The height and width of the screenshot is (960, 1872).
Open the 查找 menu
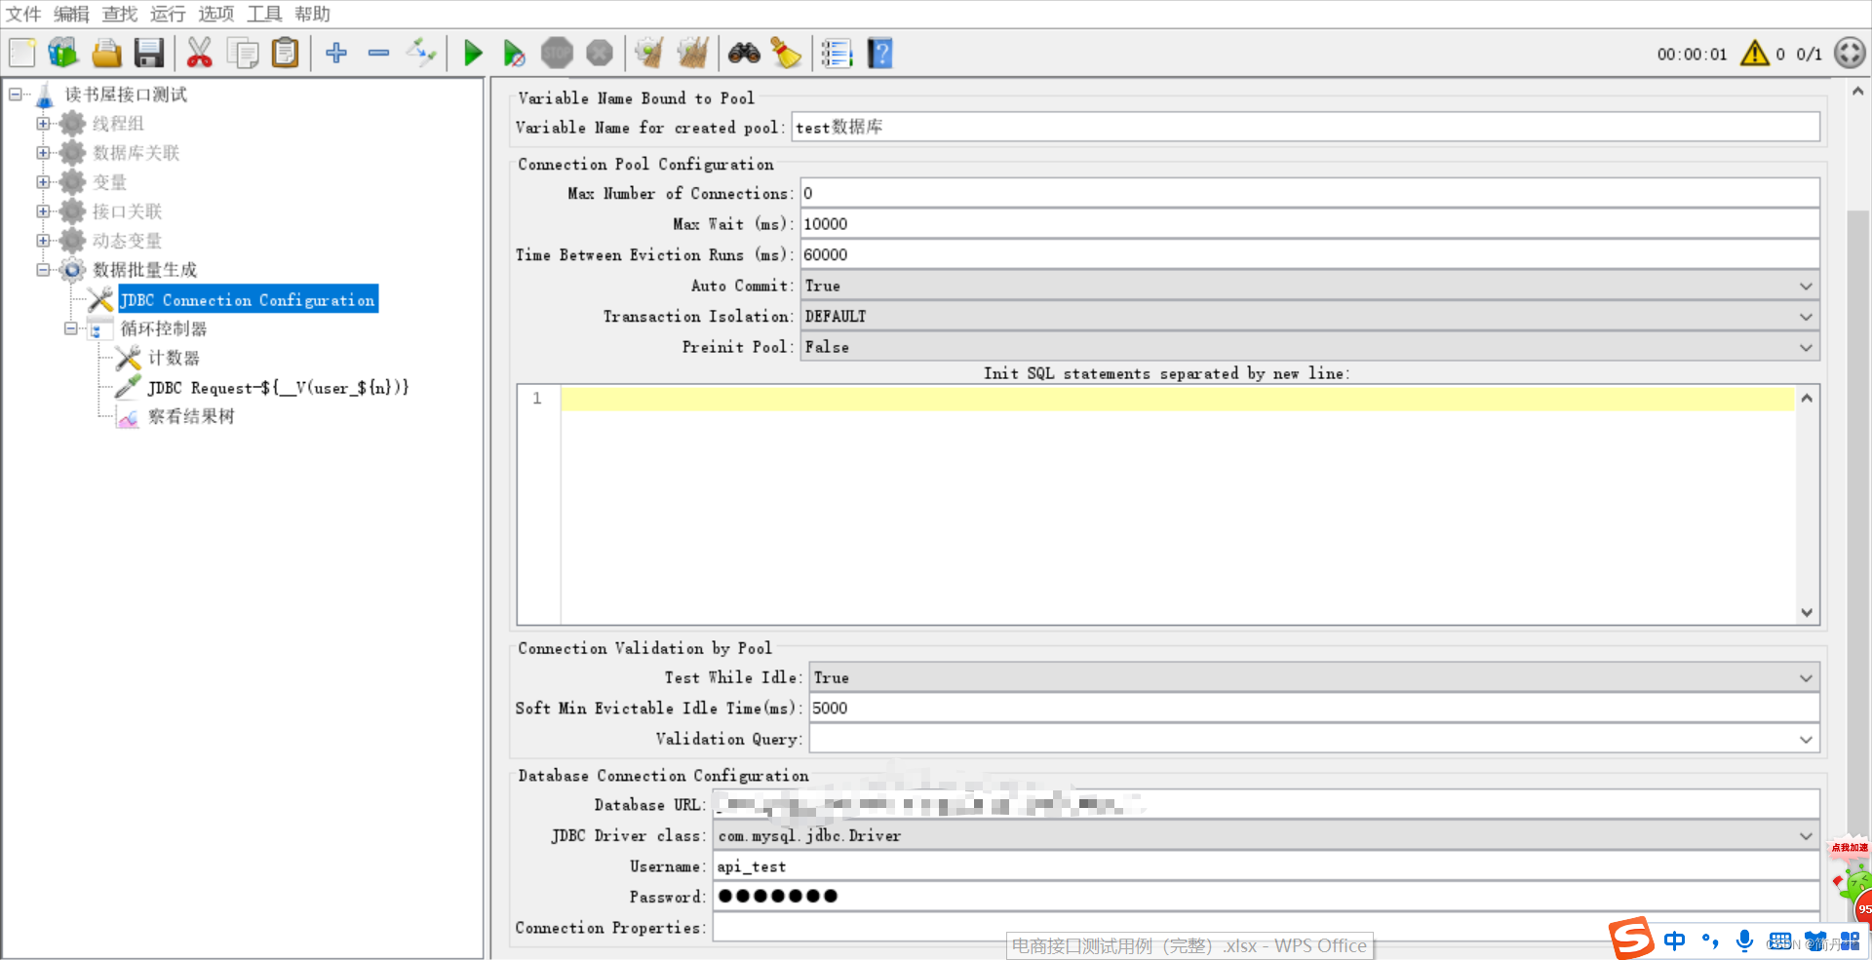point(120,14)
